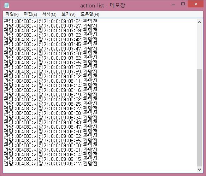Click the line with time 09:08:27
Screen dimensions: 206x176
tap(51, 108)
